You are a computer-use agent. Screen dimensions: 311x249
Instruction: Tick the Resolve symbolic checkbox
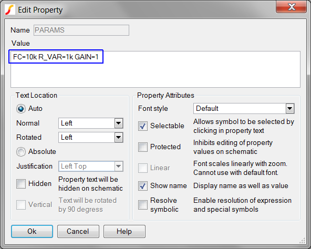pos(143,205)
